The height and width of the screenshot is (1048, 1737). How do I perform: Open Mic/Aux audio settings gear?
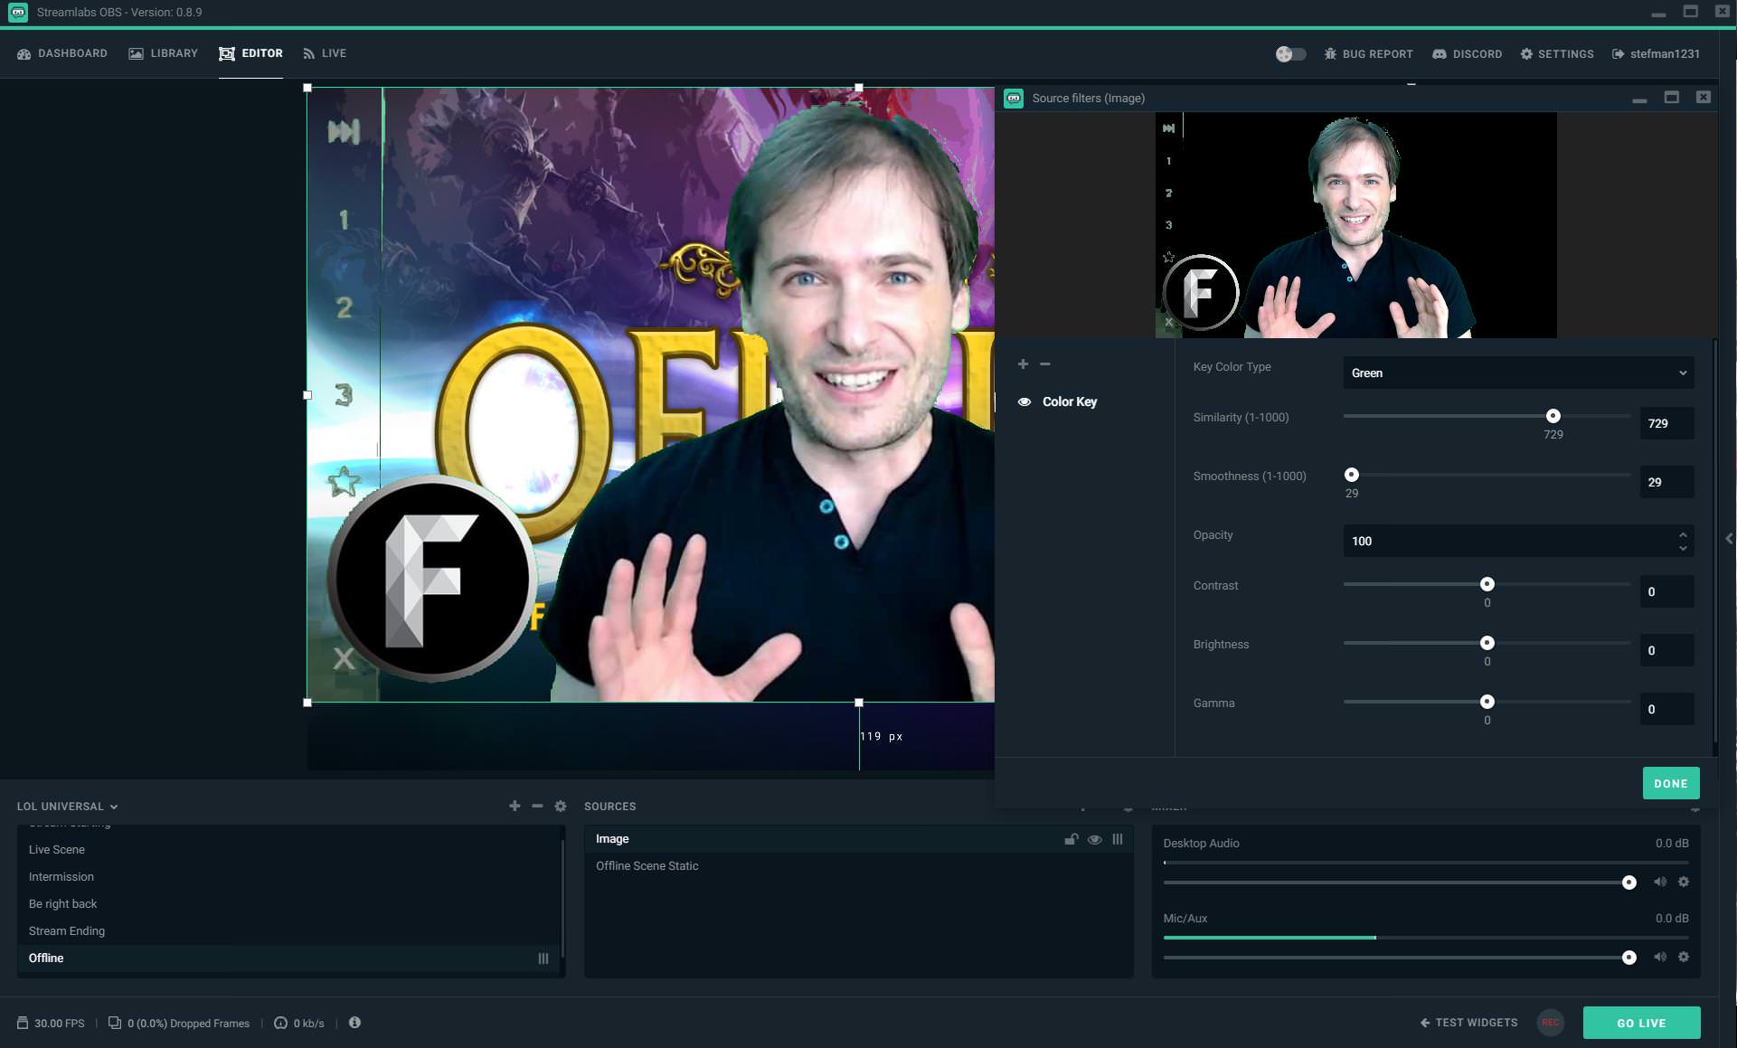pos(1684,957)
